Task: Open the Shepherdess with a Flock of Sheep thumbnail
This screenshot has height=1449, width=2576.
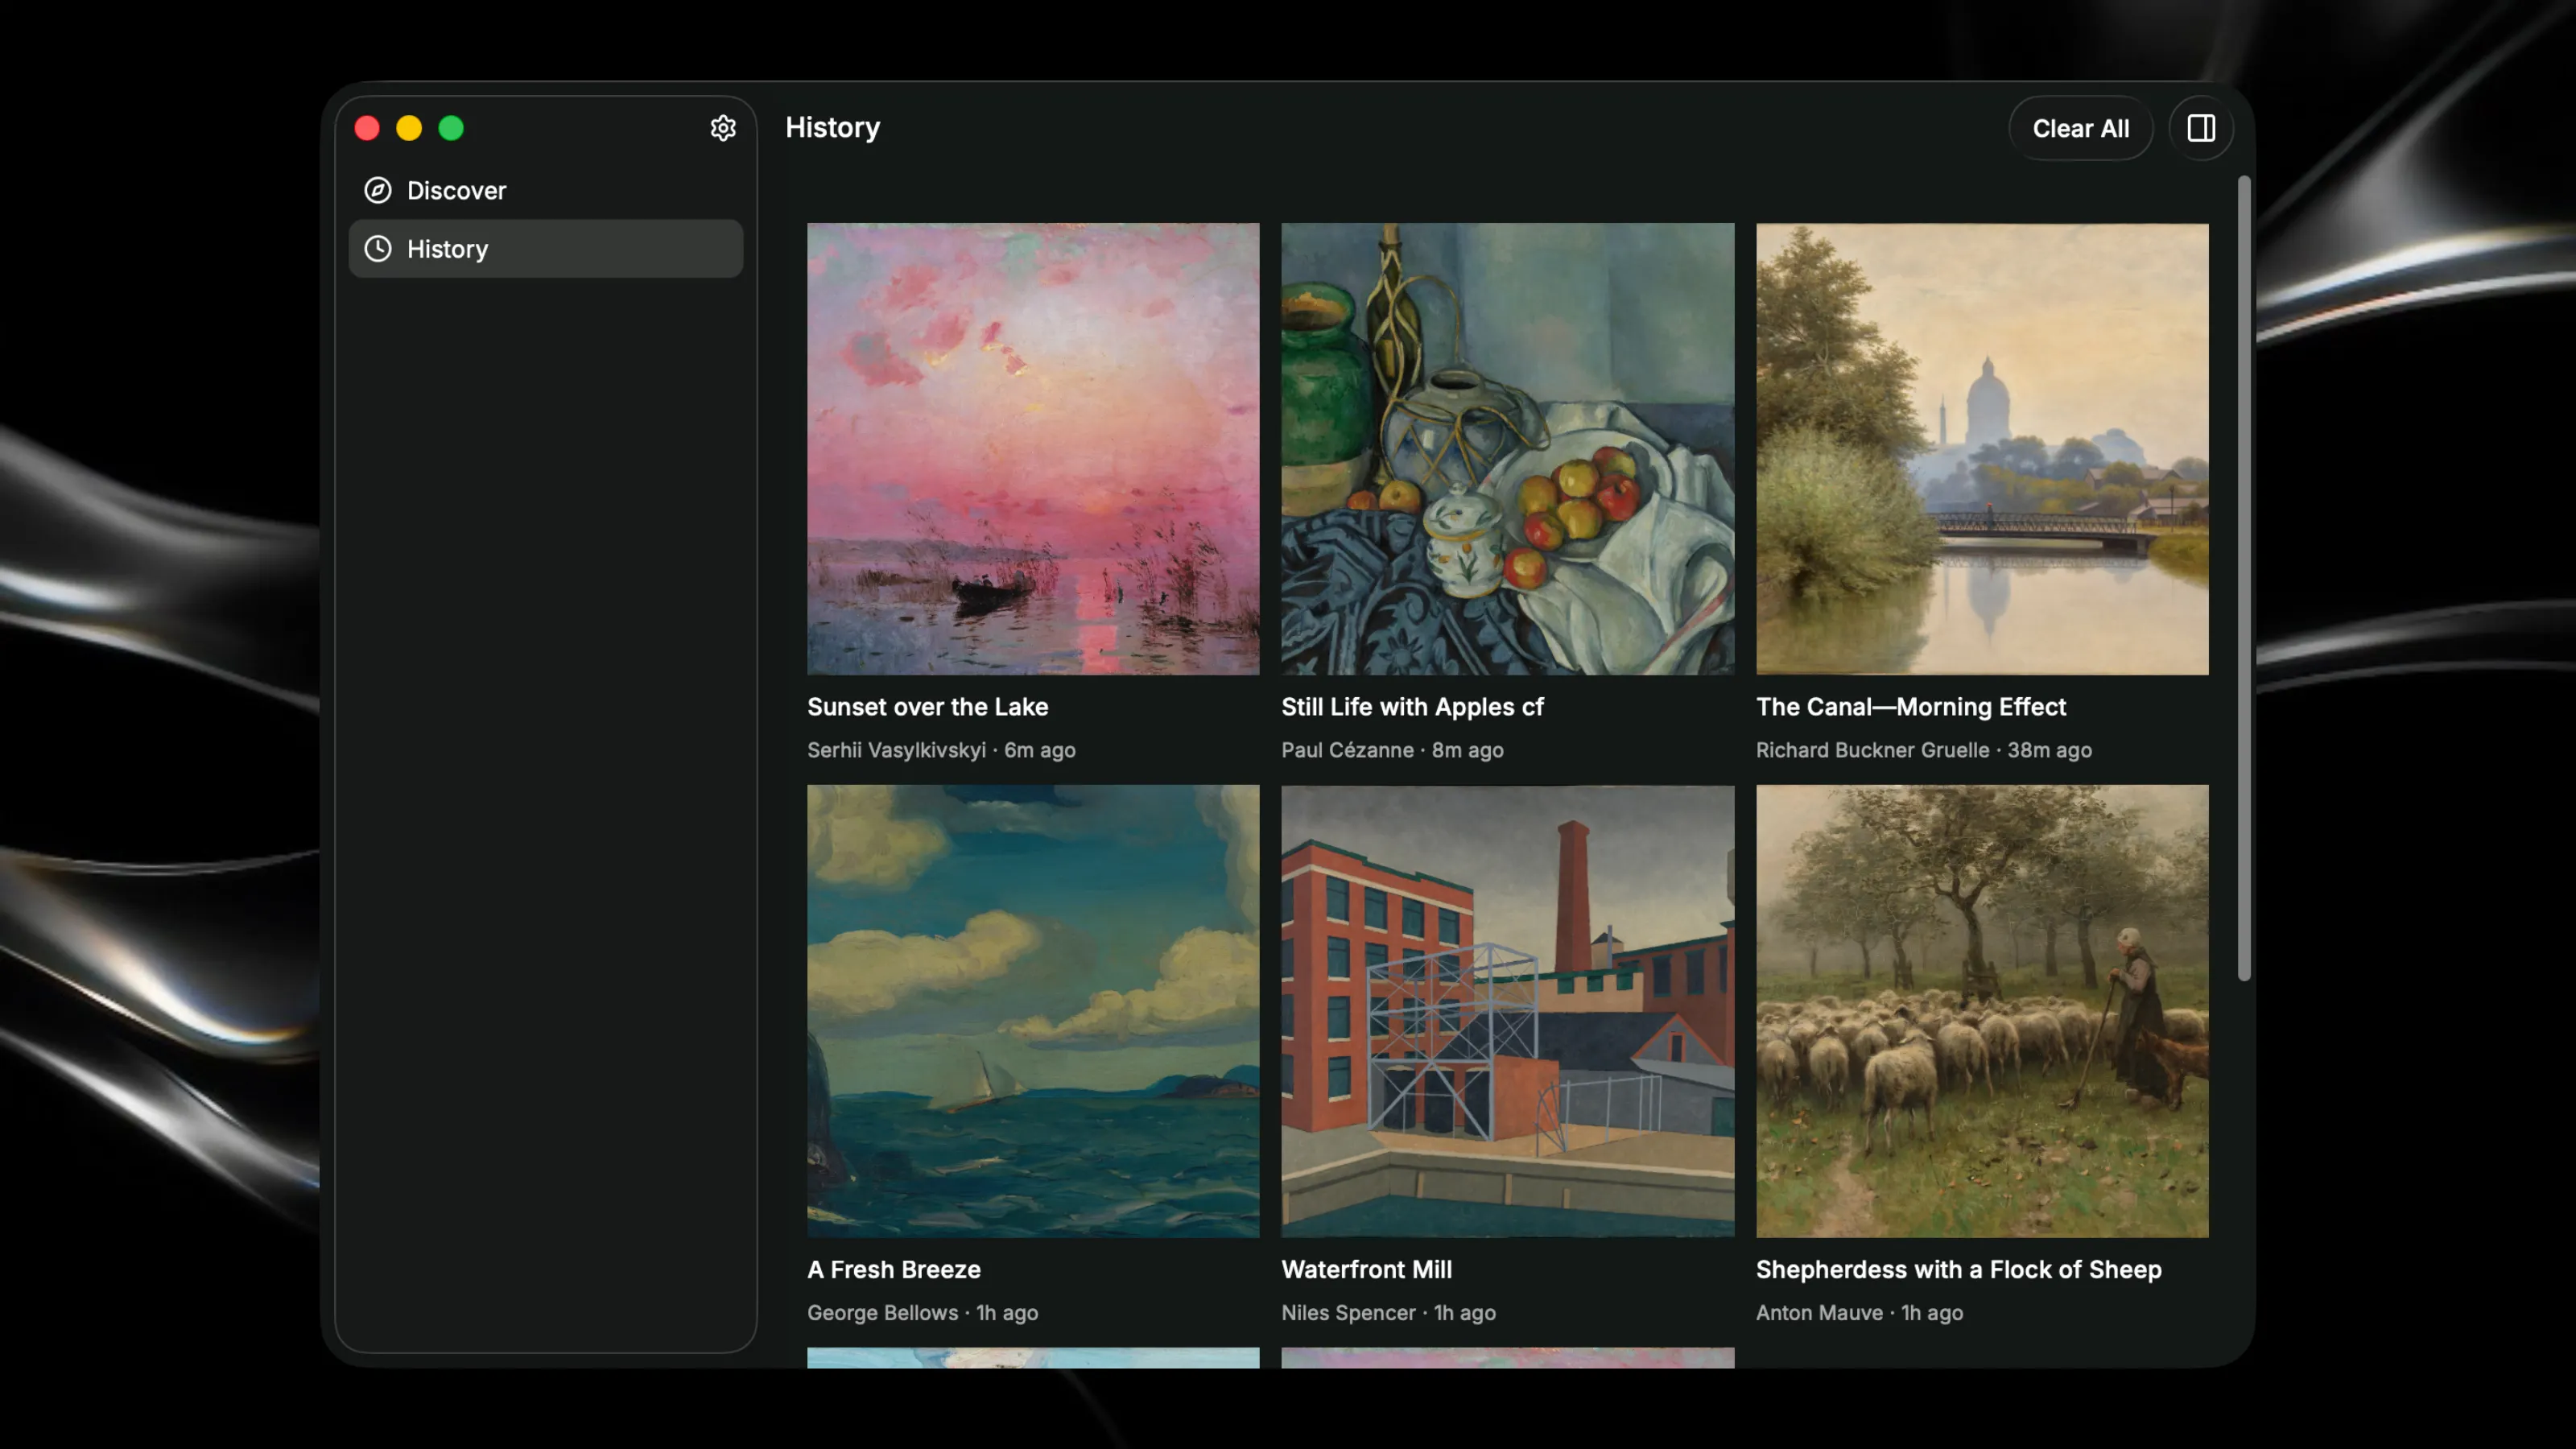Action: click(x=1982, y=1011)
